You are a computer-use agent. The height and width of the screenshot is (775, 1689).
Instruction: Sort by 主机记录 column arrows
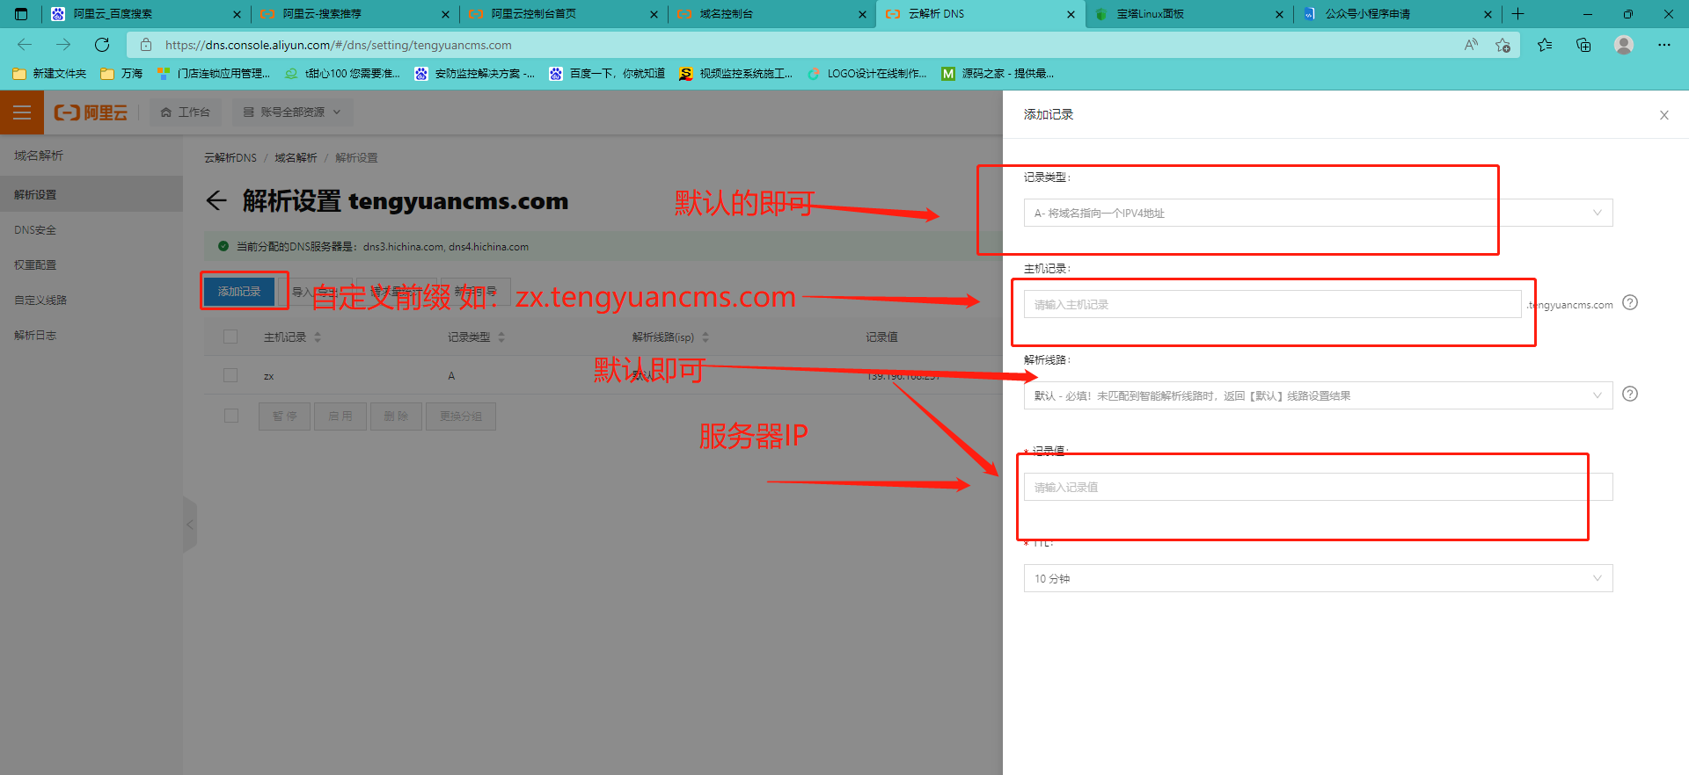pos(318,337)
